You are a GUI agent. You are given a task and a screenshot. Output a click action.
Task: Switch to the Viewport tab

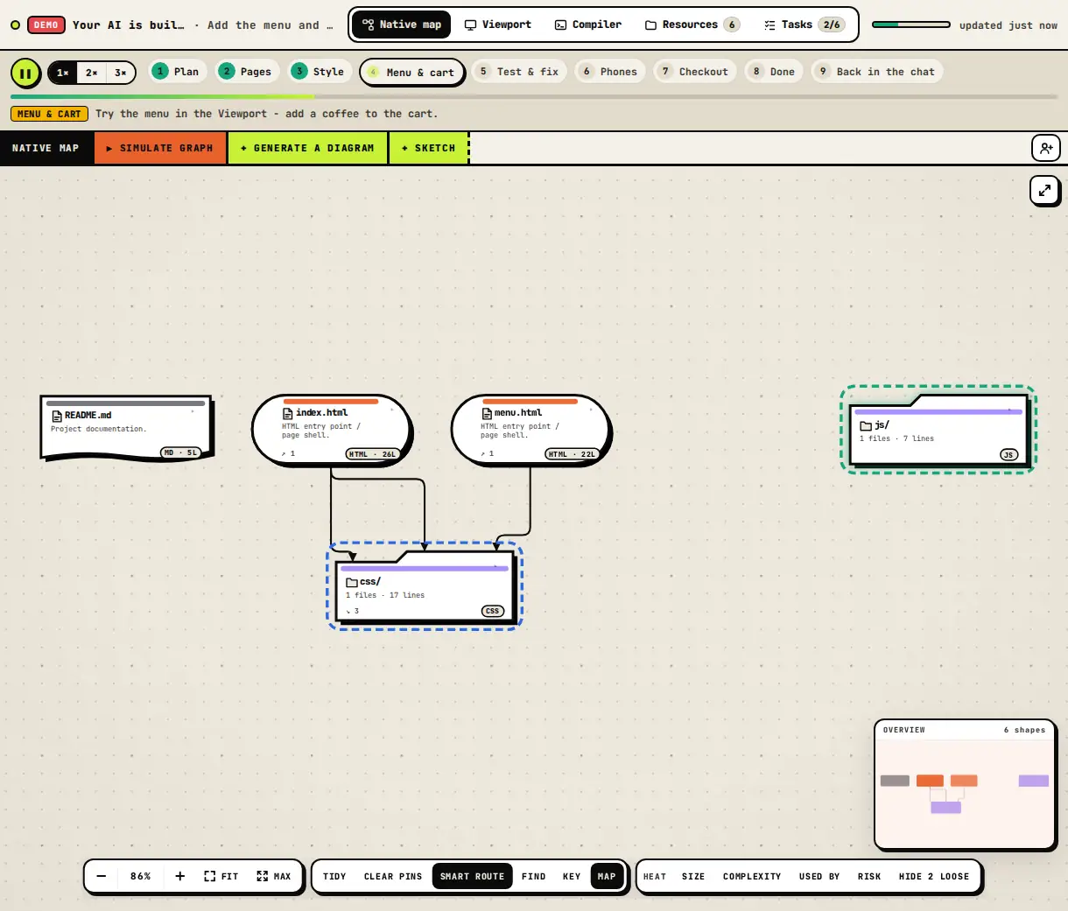click(497, 25)
